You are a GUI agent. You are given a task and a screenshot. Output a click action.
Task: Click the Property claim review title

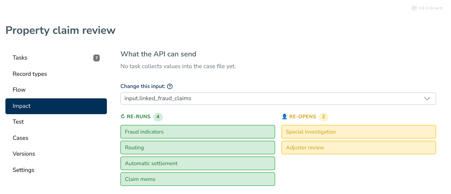(x=61, y=30)
